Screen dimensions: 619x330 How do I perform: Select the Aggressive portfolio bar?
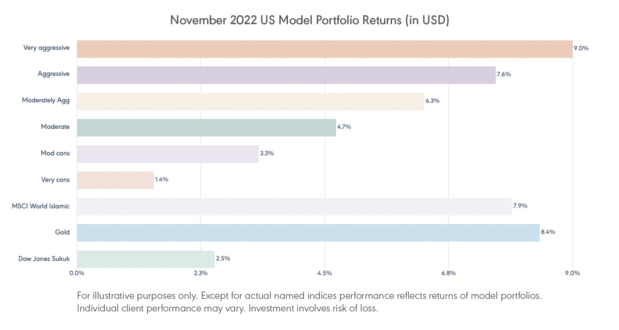(286, 75)
